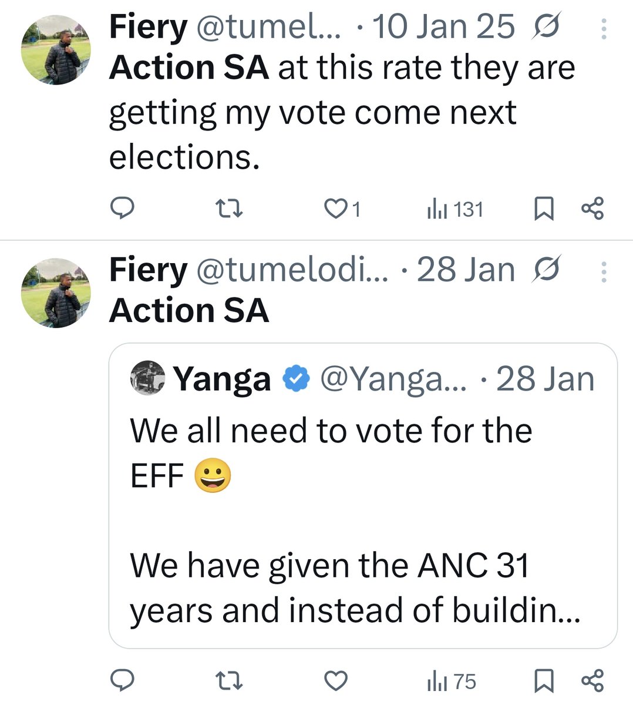Bookmark the 28 Jan quote tweet
Viewport: 633px width, 705px height.
[x=544, y=681]
